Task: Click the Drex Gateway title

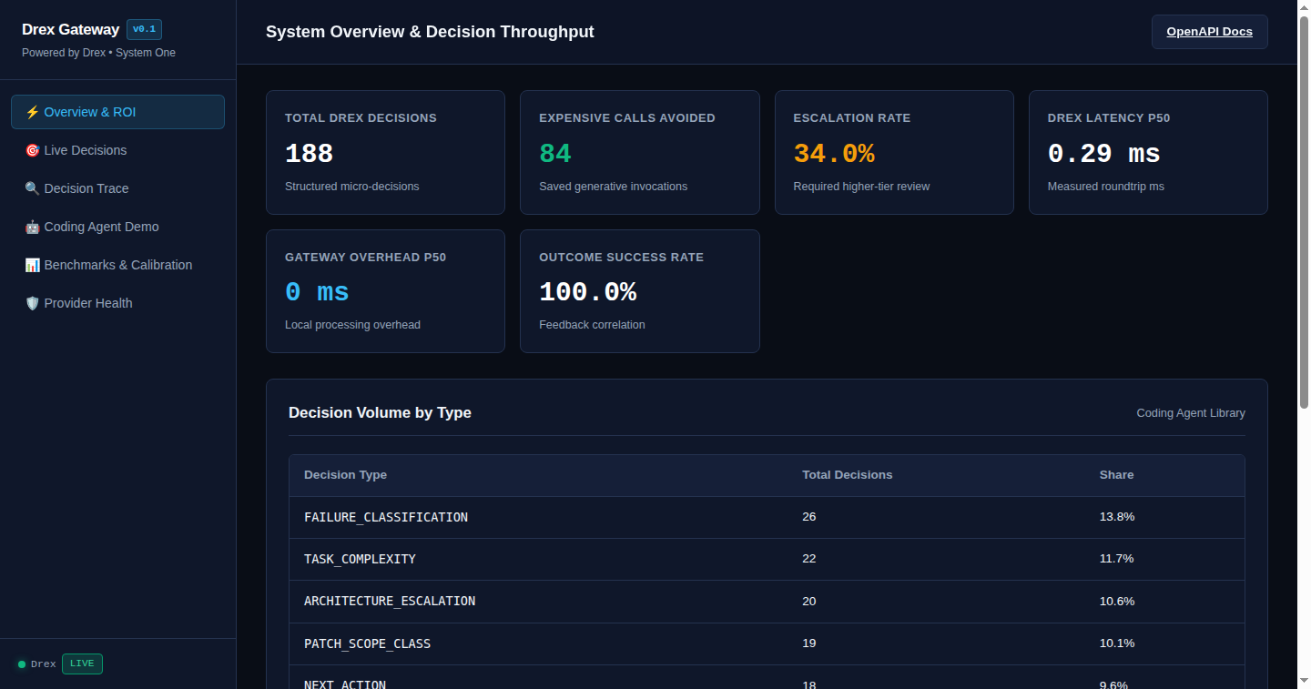Action: click(x=70, y=29)
